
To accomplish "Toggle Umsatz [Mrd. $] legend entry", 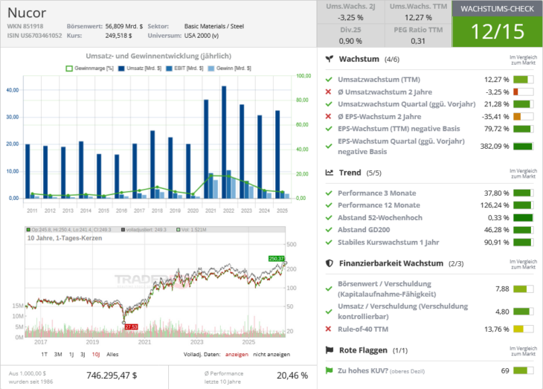I will tap(140, 68).
